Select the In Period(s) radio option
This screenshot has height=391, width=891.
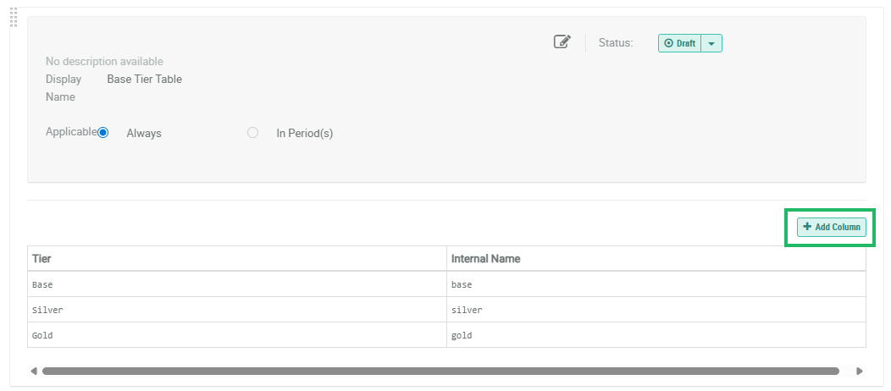tap(252, 133)
